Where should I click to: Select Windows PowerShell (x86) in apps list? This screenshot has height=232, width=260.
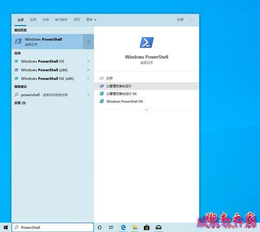53,70
